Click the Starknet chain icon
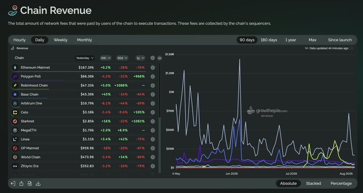The height and width of the screenshot is (193, 363). tap(15, 121)
